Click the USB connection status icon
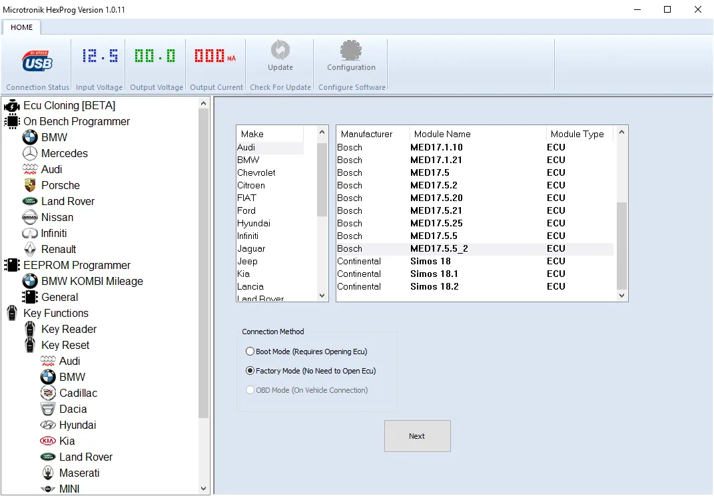The image size is (714, 496). point(37,61)
